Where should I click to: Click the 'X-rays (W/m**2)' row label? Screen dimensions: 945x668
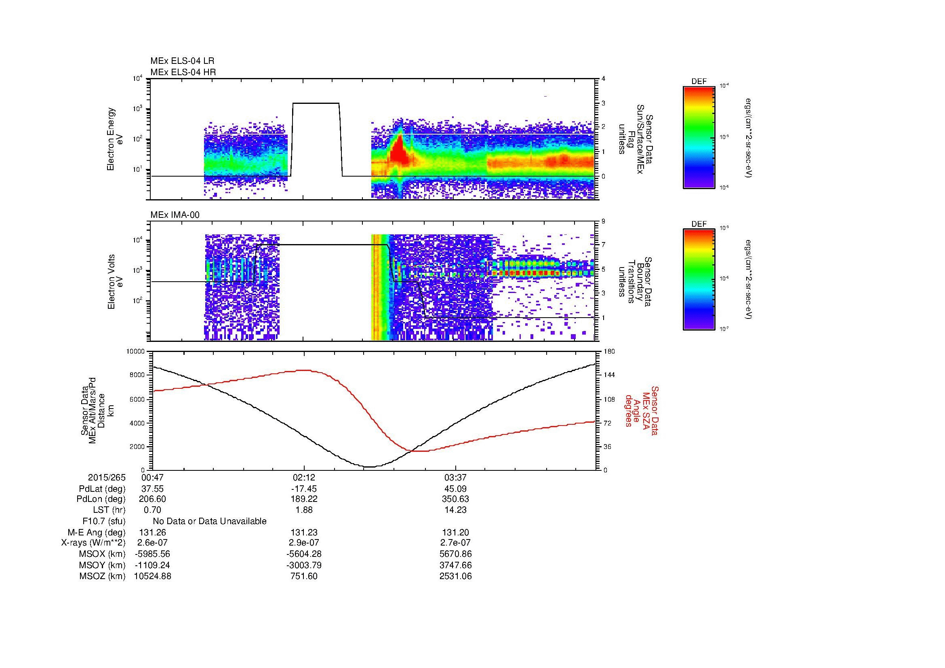pos(93,542)
